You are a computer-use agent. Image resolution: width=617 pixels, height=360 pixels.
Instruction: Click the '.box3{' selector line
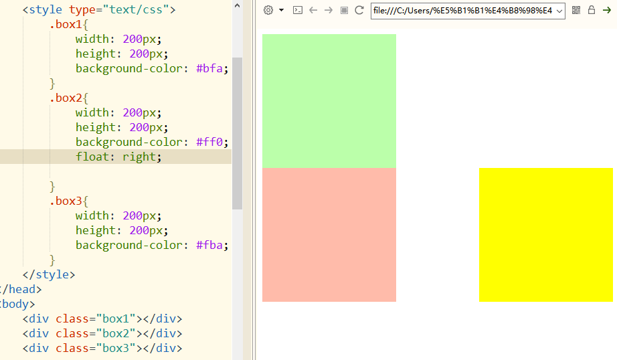coord(69,201)
